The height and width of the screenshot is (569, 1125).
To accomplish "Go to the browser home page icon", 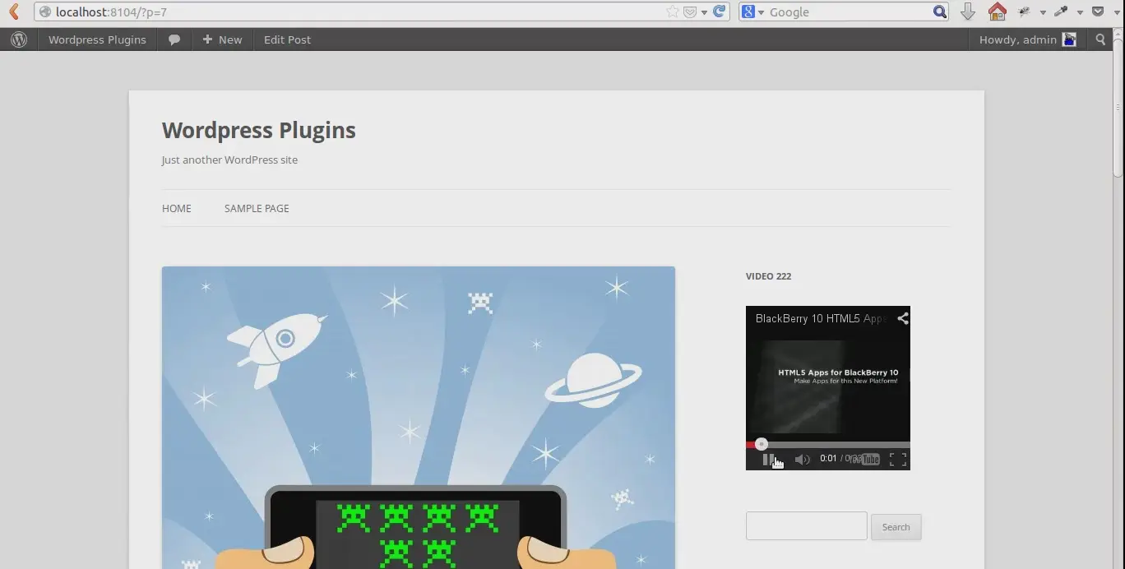I will 997,12.
